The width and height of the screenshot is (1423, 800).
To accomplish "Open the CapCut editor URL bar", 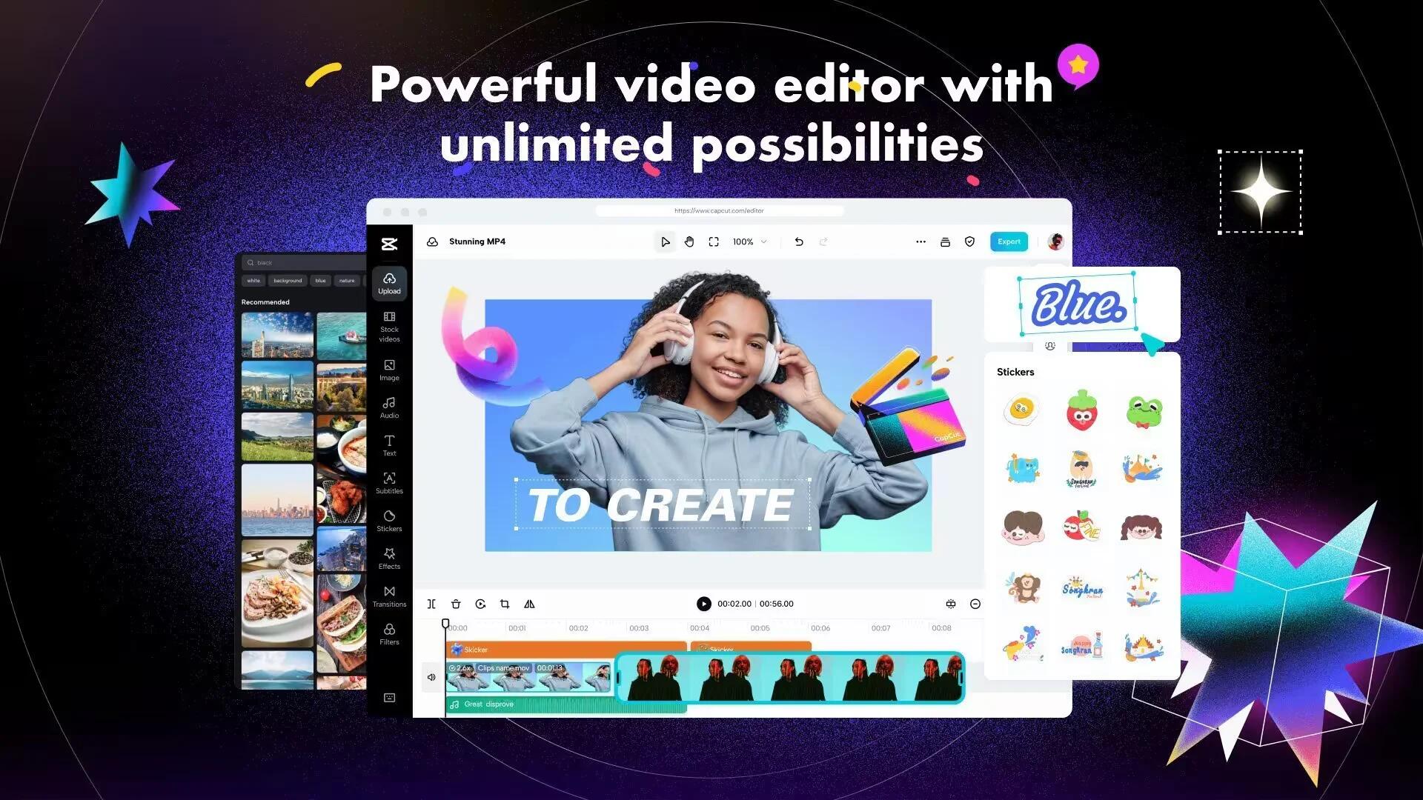I will click(x=720, y=211).
